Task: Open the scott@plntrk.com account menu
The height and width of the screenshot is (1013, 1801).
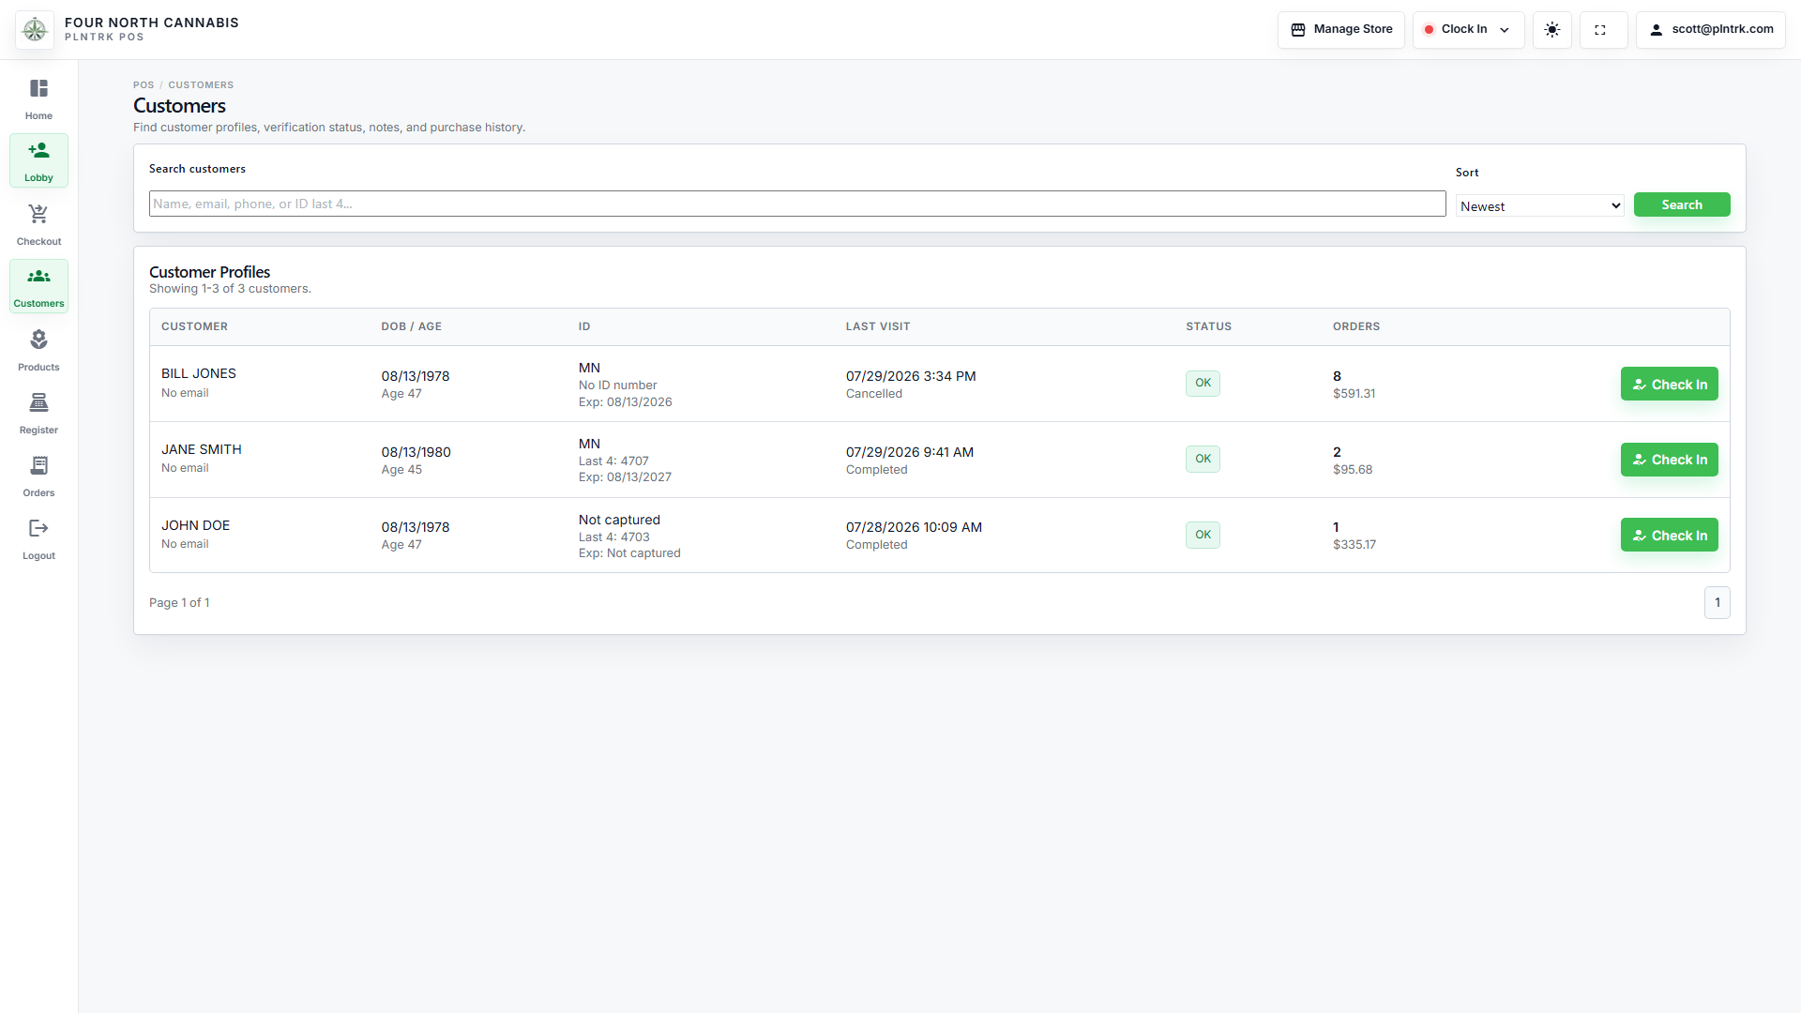Action: (x=1711, y=30)
